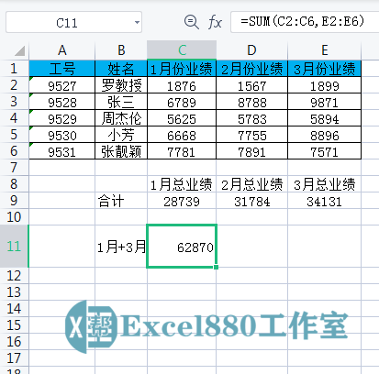The width and height of the screenshot is (379, 374).
Task: Click the cell with value 8896
Action: tap(325, 135)
